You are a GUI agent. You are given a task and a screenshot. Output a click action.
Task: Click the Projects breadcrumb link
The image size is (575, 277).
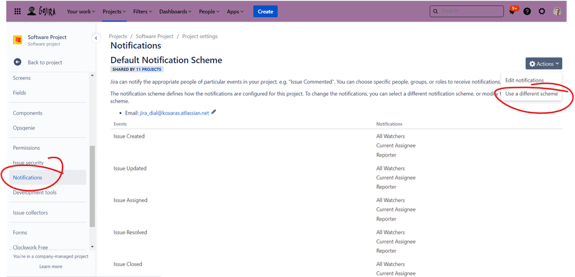point(118,36)
